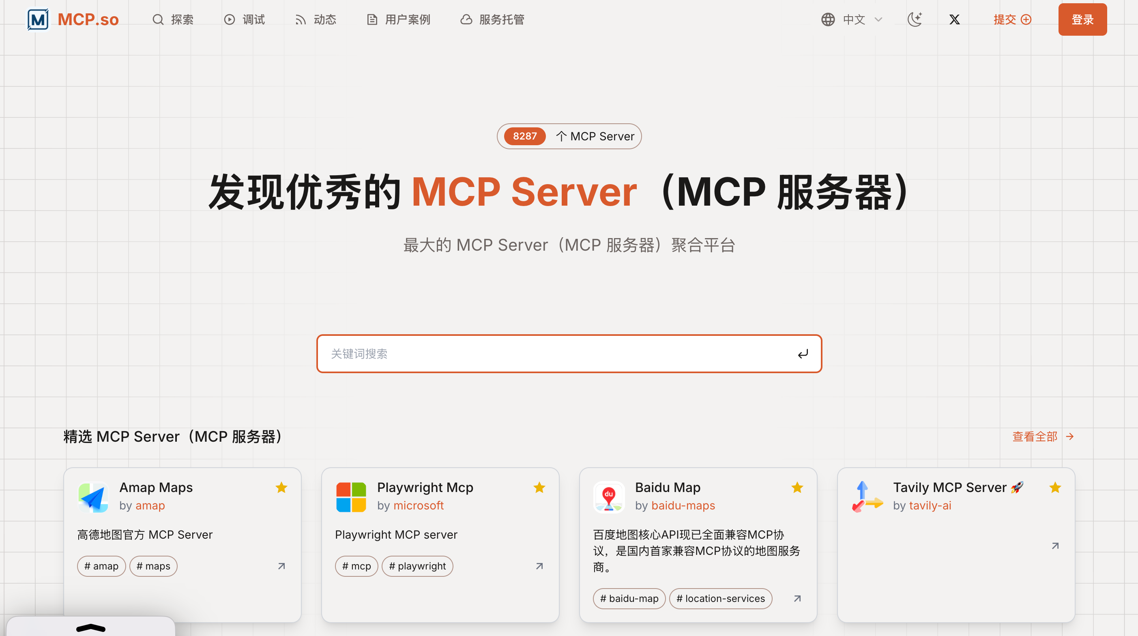Click Amap Maps external arrow icon
1138x636 pixels.
(x=281, y=566)
